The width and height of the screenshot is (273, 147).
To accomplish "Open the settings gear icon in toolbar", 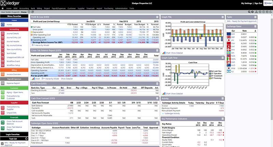I will coord(253,12).
